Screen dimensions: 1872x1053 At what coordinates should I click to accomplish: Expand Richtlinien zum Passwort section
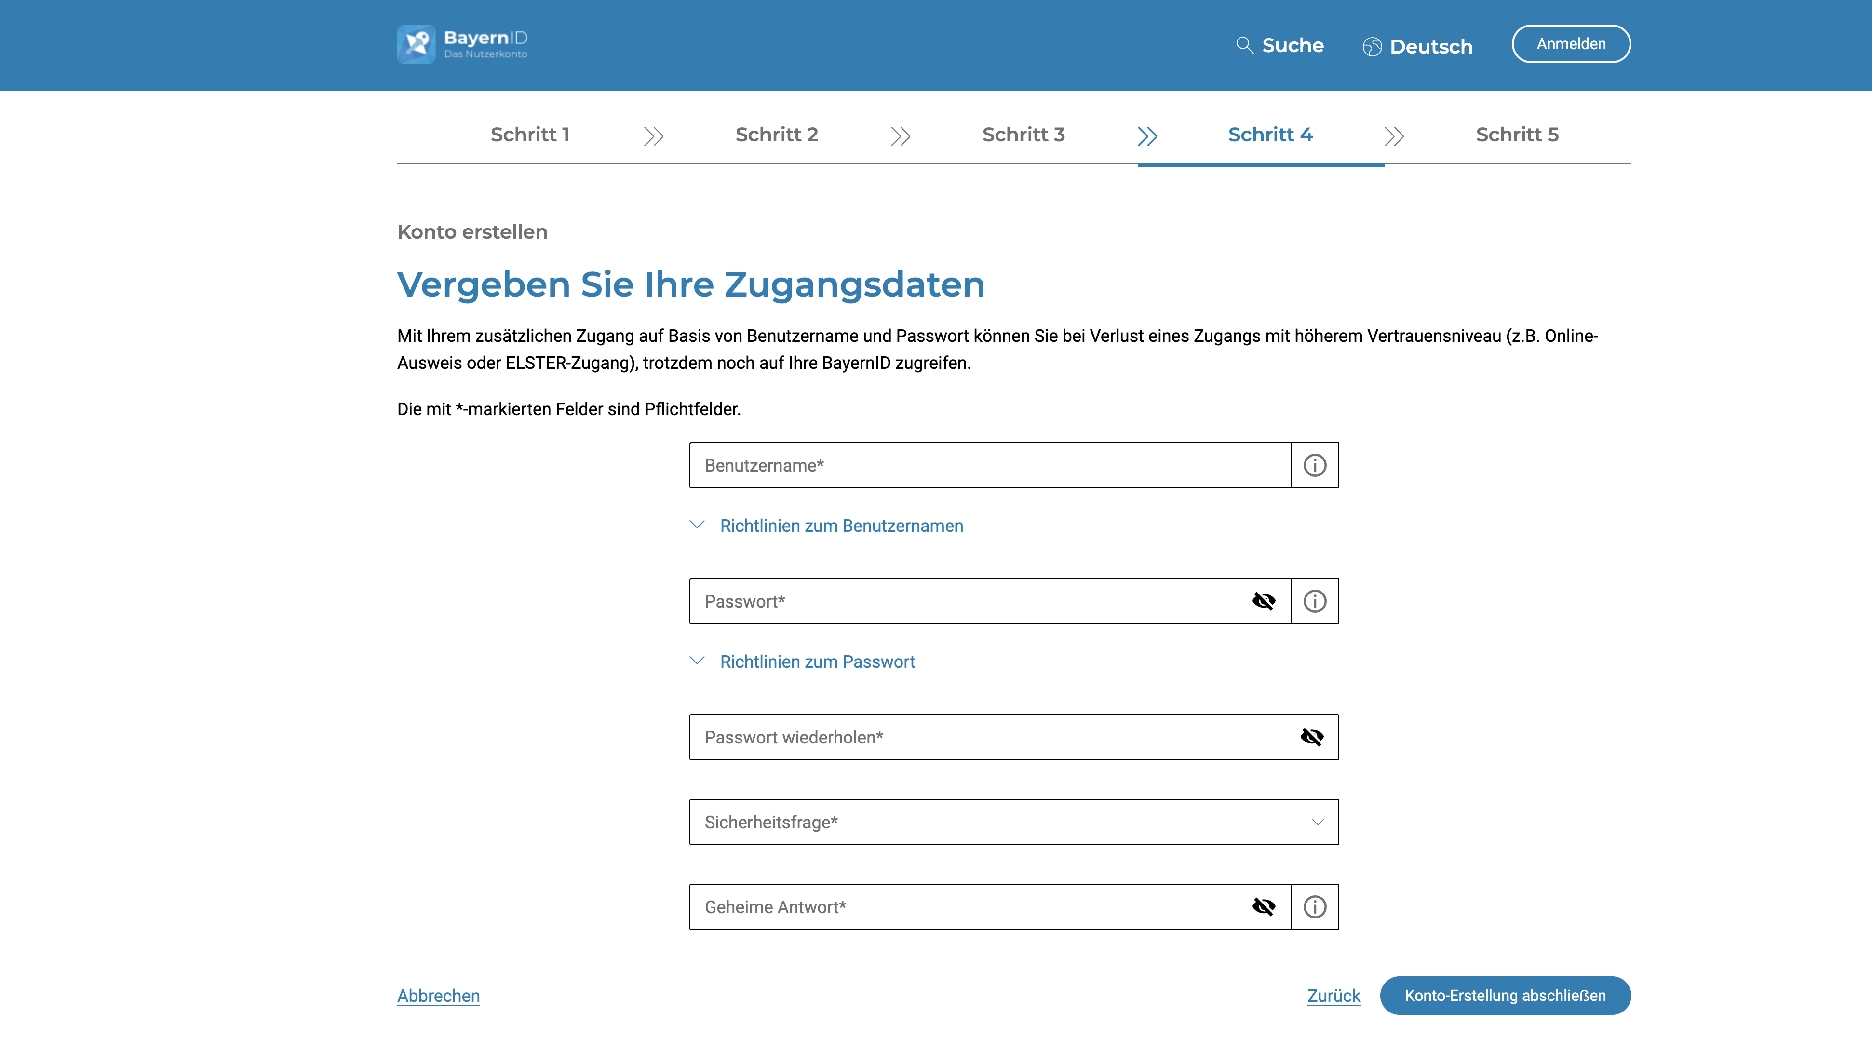point(802,661)
